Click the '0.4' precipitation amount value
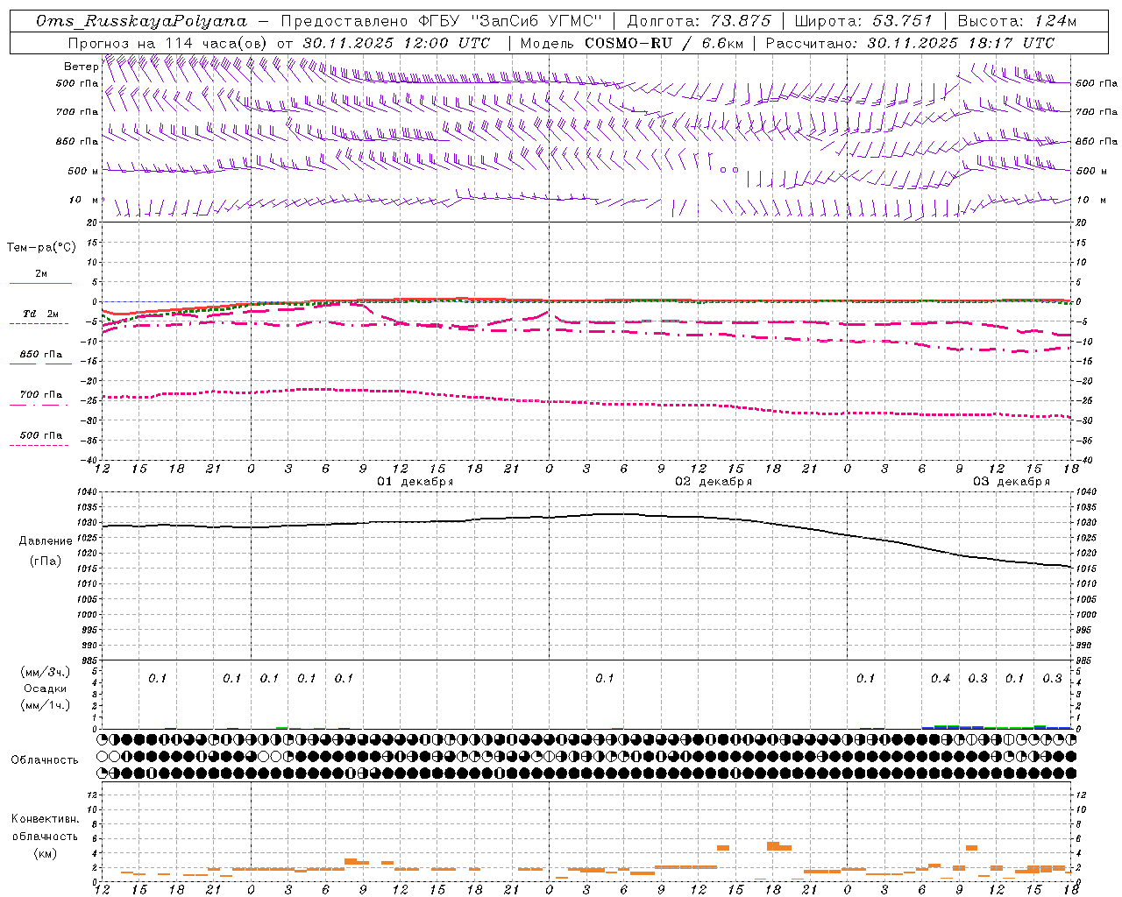This screenshot has height=897, width=1122. pyautogui.click(x=941, y=679)
